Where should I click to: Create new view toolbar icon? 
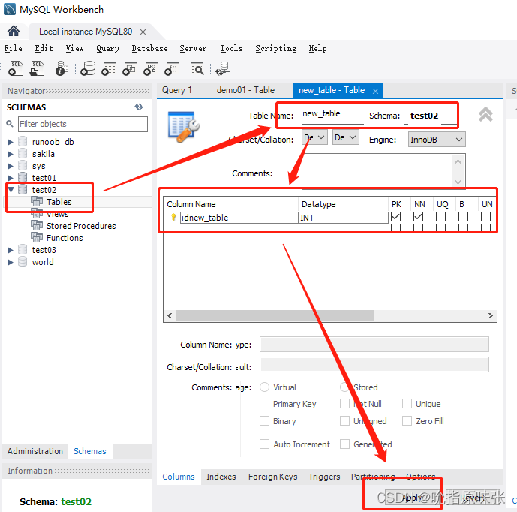[130, 68]
